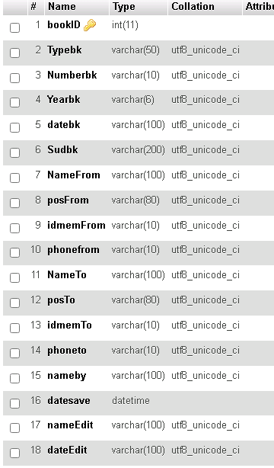274x468 pixels.
Task: Toggle the datesave row checkbox
Action: 15,403
